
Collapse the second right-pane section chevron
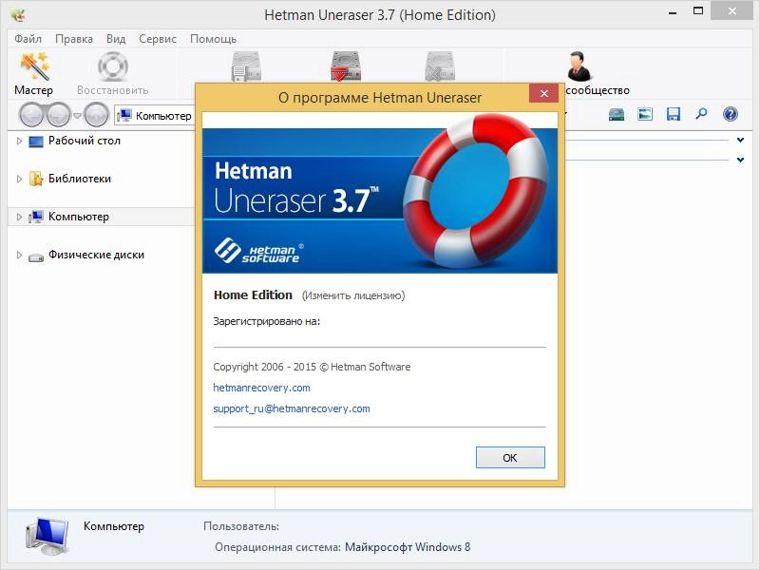(x=740, y=160)
